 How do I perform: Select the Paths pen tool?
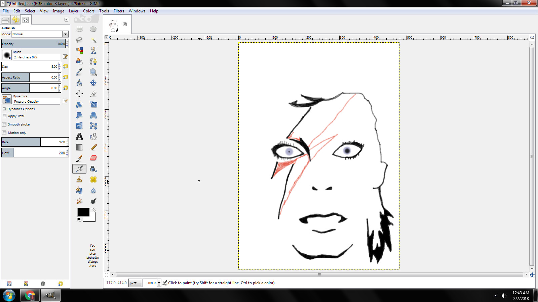tap(93, 61)
